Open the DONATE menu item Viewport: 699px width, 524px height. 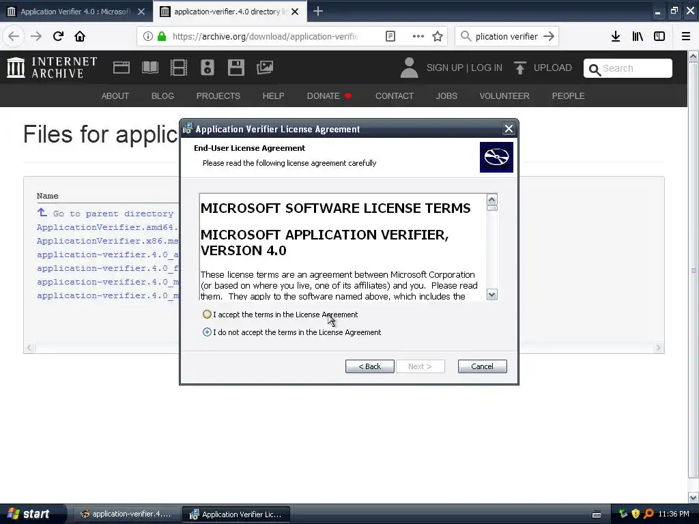click(x=329, y=96)
